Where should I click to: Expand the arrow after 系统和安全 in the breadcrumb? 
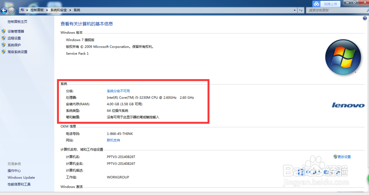(70, 10)
